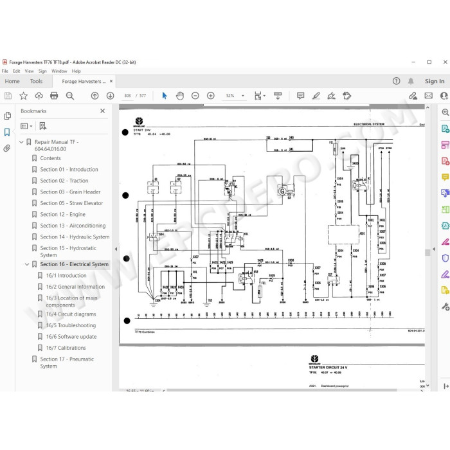The height and width of the screenshot is (450, 450).
Task: Collapse the left navigation pane arrow
Action: (116, 249)
